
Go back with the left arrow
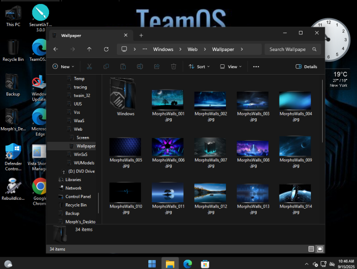pyautogui.click(x=56, y=49)
